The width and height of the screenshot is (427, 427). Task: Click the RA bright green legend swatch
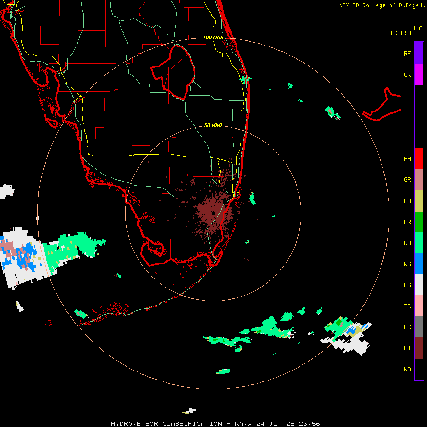click(419, 243)
